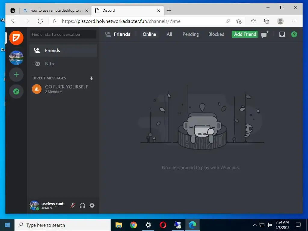
Task: Open the notification center icon
Action: (298, 225)
